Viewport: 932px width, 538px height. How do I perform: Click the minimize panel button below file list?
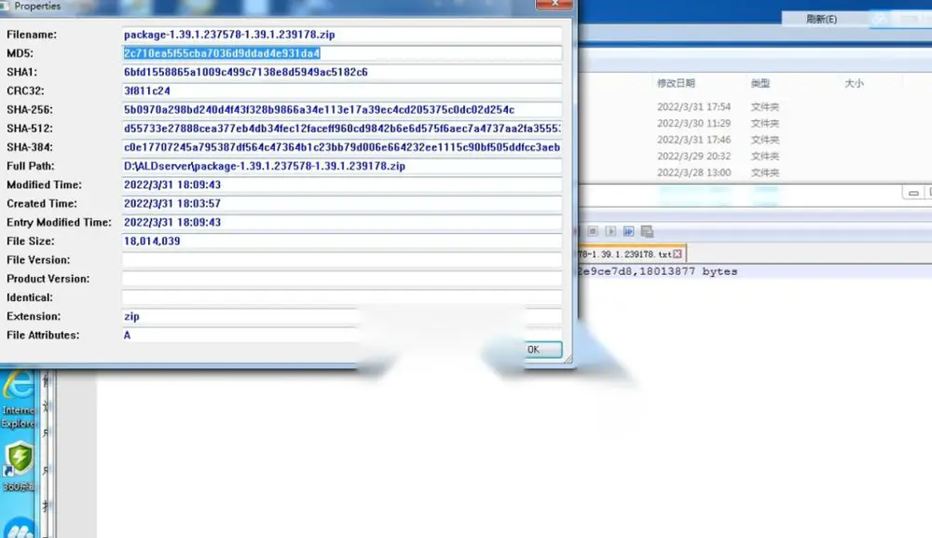[x=913, y=193]
